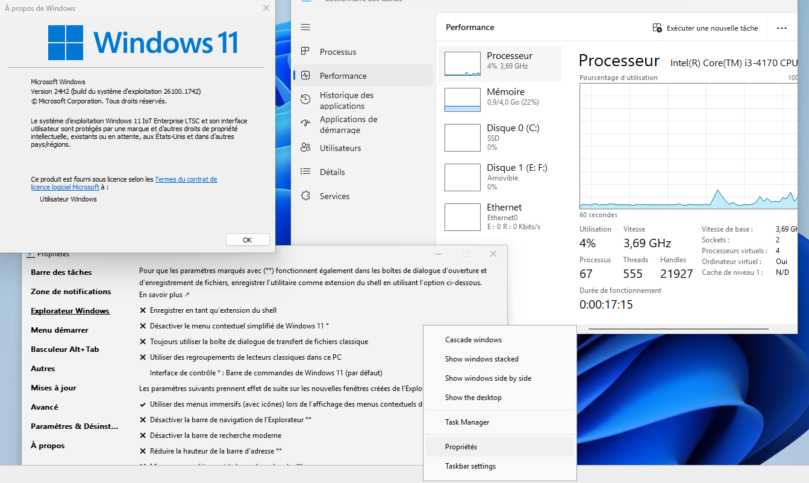
Task: Close the À propos de Windows dialog
Action: coord(266,8)
